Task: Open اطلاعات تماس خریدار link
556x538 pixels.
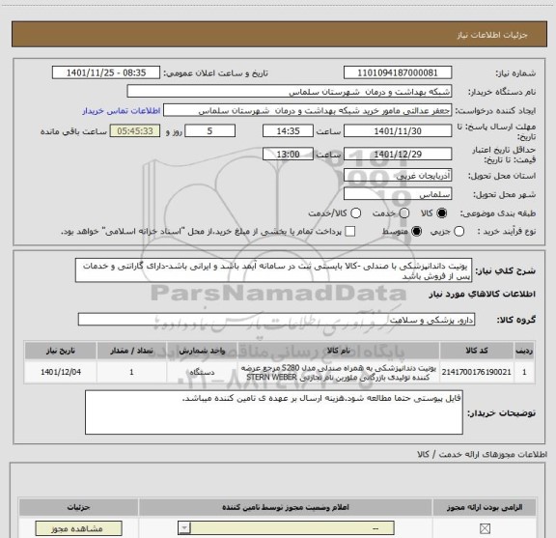Action: pos(122,111)
